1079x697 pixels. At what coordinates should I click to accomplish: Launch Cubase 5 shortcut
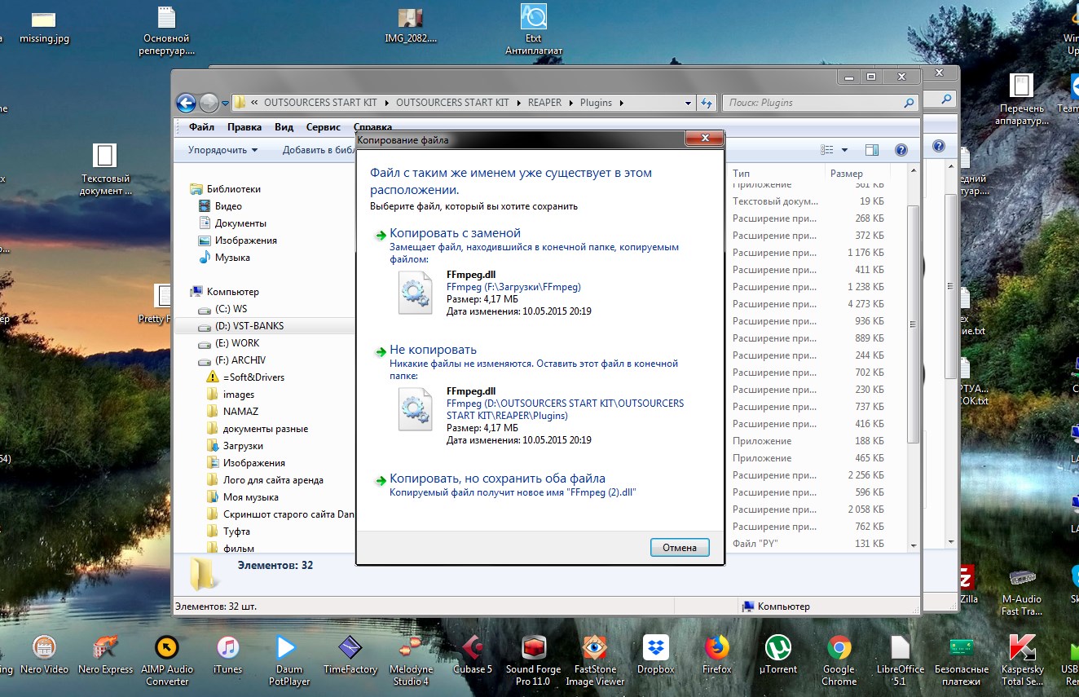(x=473, y=656)
